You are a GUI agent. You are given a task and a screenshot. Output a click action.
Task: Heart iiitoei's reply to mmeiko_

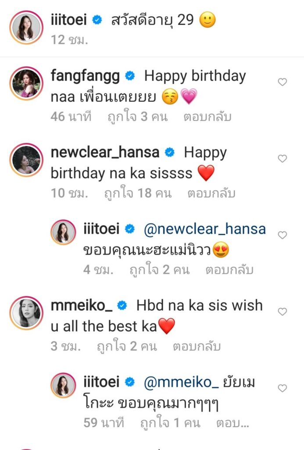click(x=283, y=388)
